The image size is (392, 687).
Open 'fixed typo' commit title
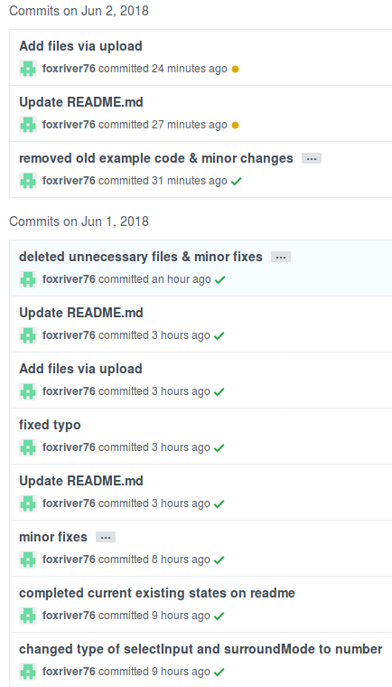coord(50,425)
